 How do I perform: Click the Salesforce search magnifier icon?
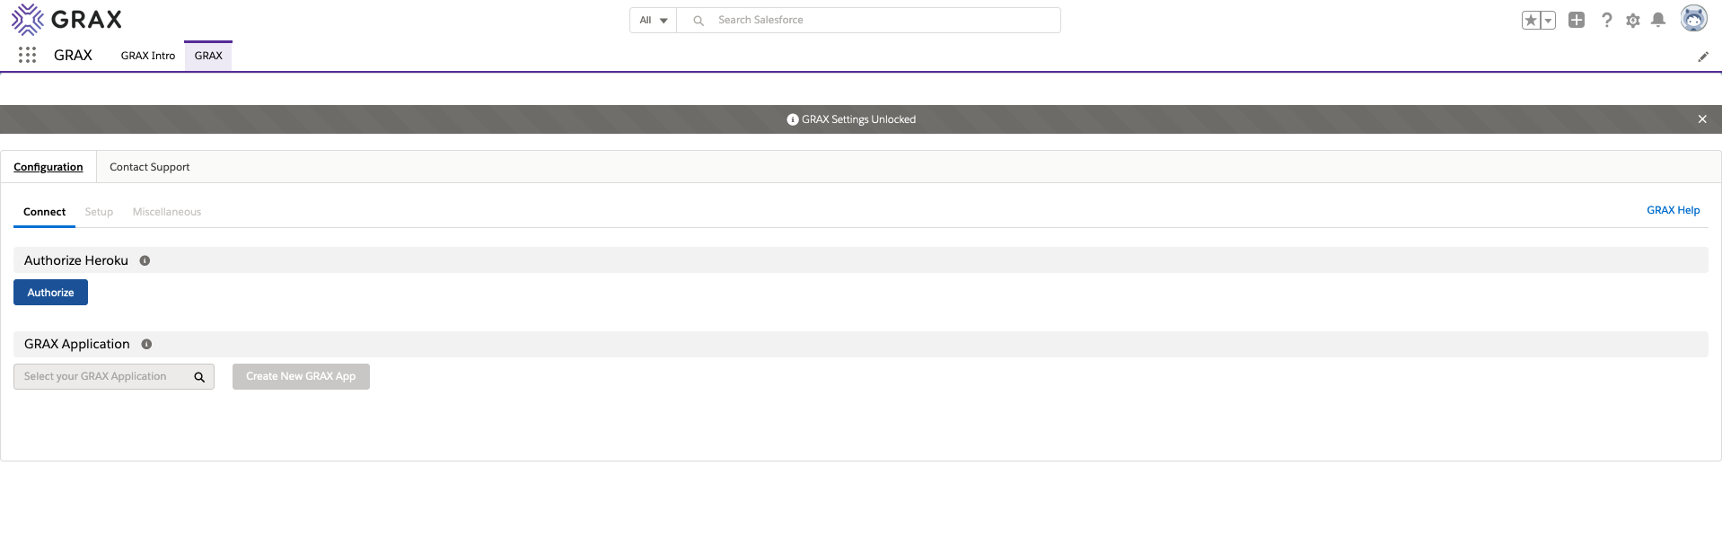point(698,21)
